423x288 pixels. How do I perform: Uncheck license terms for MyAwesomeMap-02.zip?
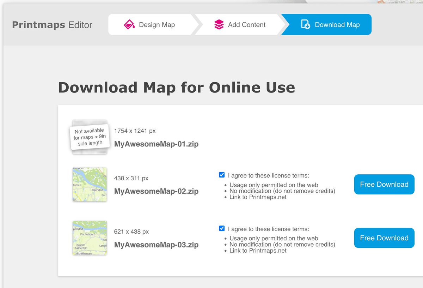pos(222,175)
